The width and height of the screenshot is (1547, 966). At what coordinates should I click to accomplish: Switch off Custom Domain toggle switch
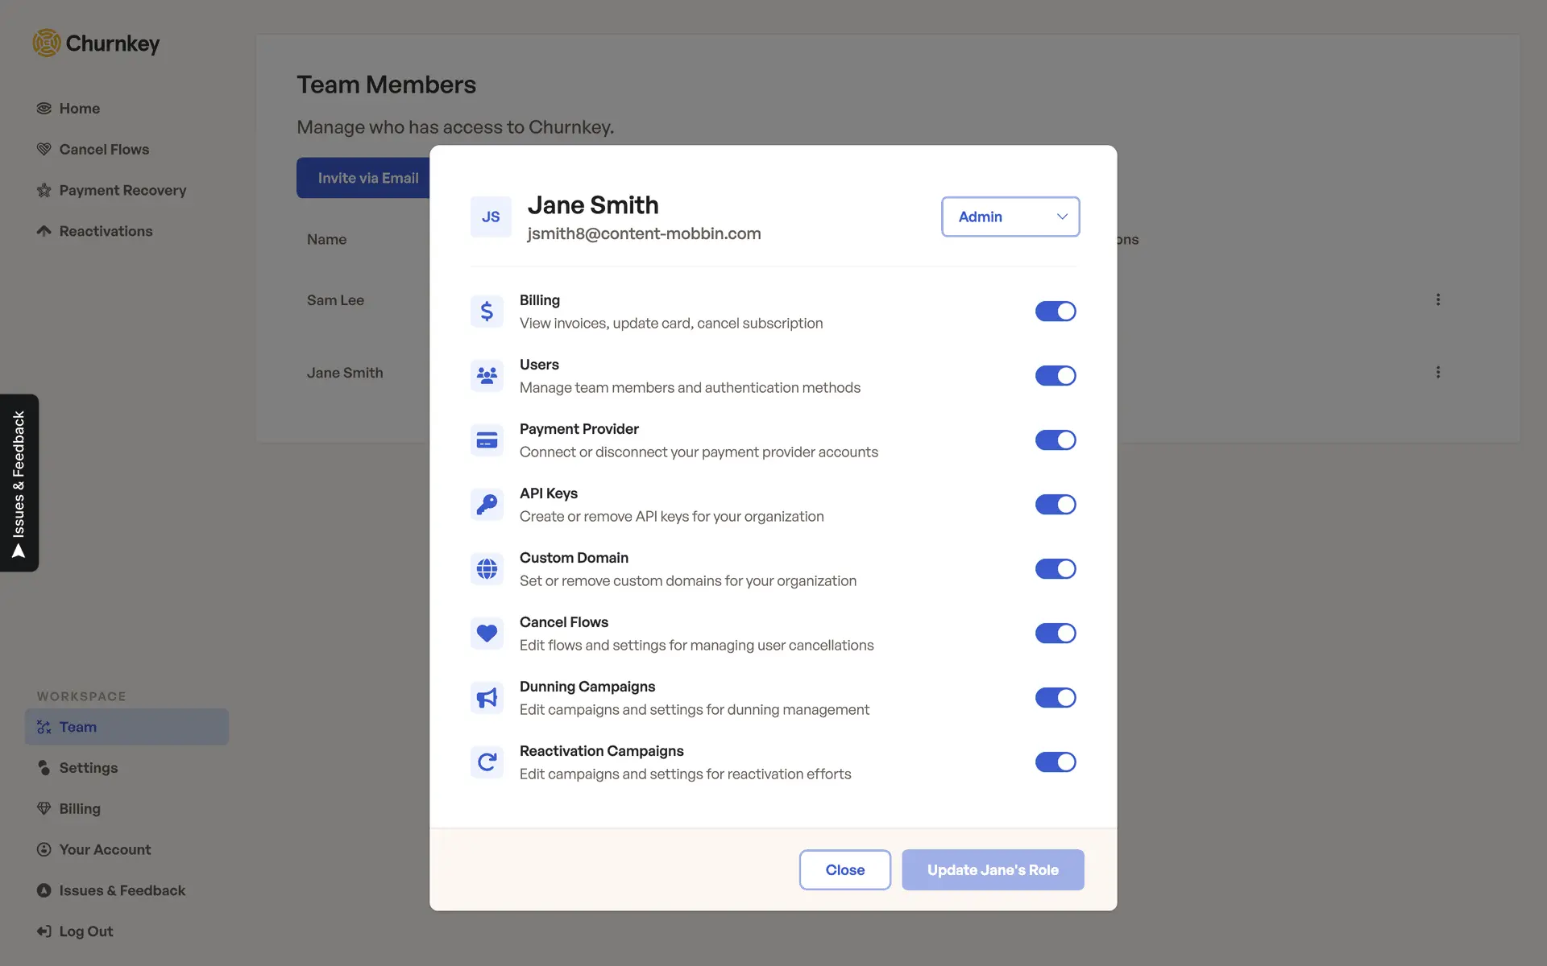[1055, 569]
